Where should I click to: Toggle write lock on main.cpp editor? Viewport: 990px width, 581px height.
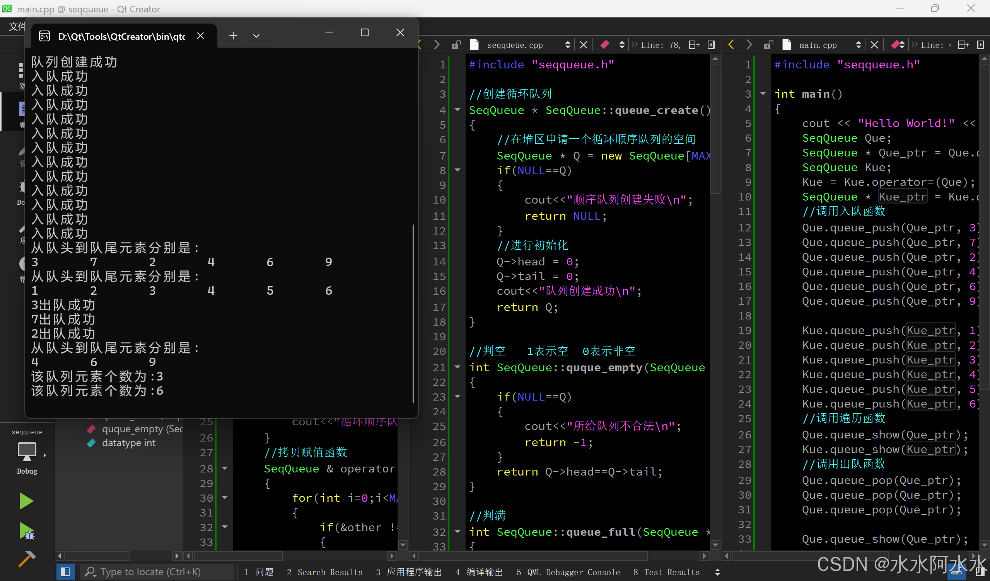(x=768, y=45)
